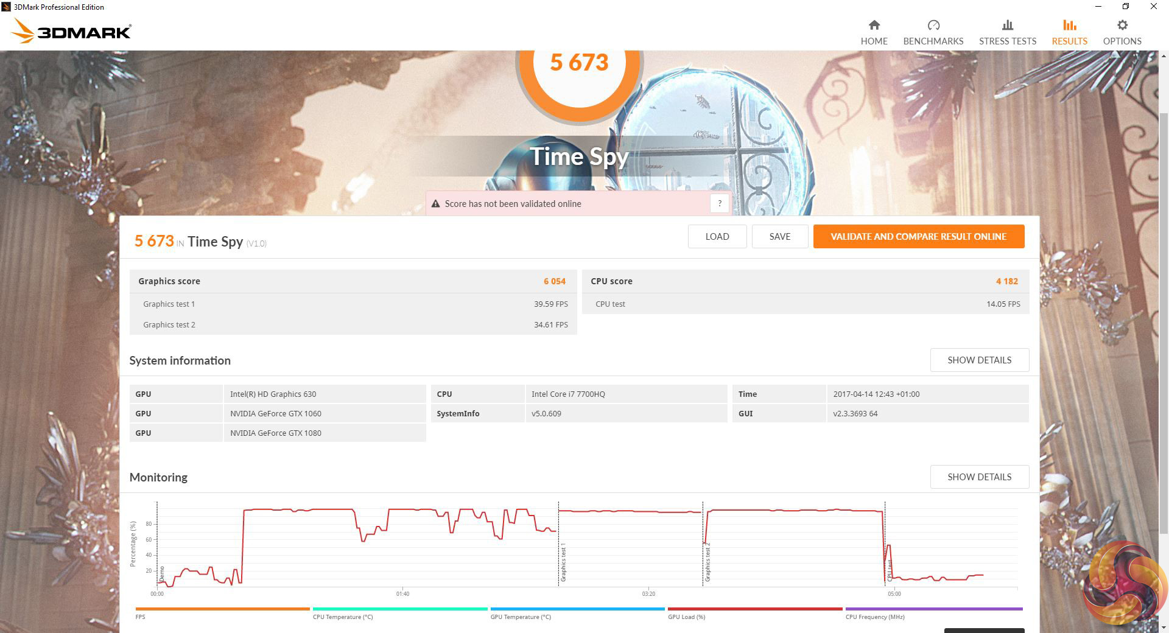This screenshot has height=633, width=1169.
Task: Click the Graphics test 1 row label
Action: tap(169, 304)
